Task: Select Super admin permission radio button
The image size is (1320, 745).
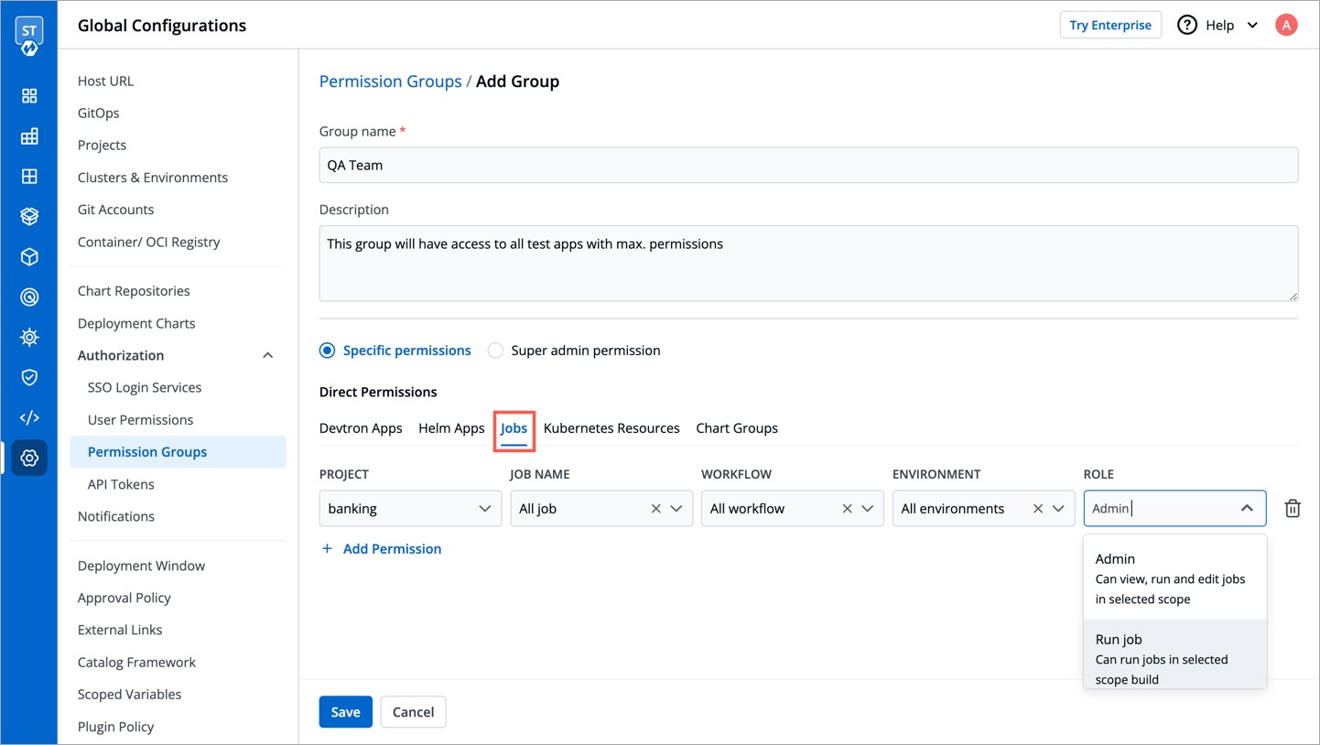Action: click(495, 351)
